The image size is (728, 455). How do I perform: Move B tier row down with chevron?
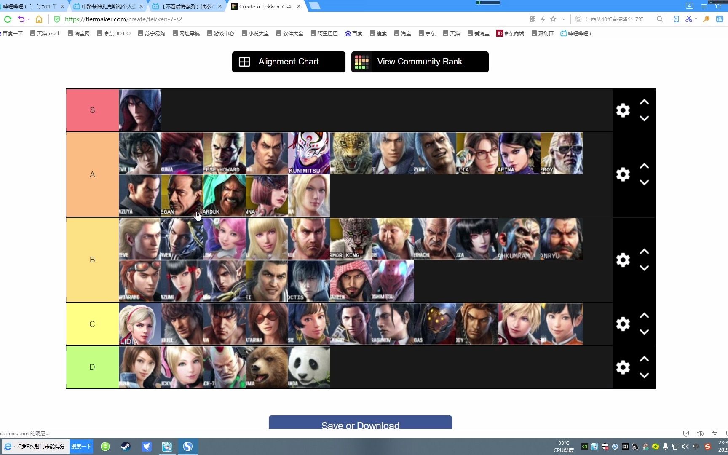coord(644,268)
